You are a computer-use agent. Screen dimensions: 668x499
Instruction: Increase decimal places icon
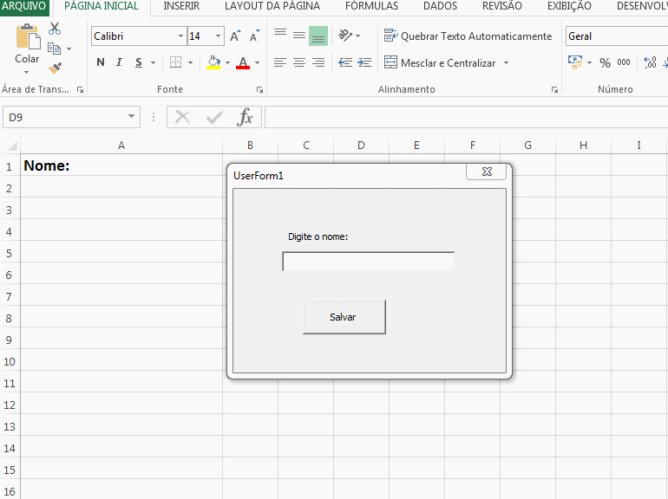tap(650, 62)
